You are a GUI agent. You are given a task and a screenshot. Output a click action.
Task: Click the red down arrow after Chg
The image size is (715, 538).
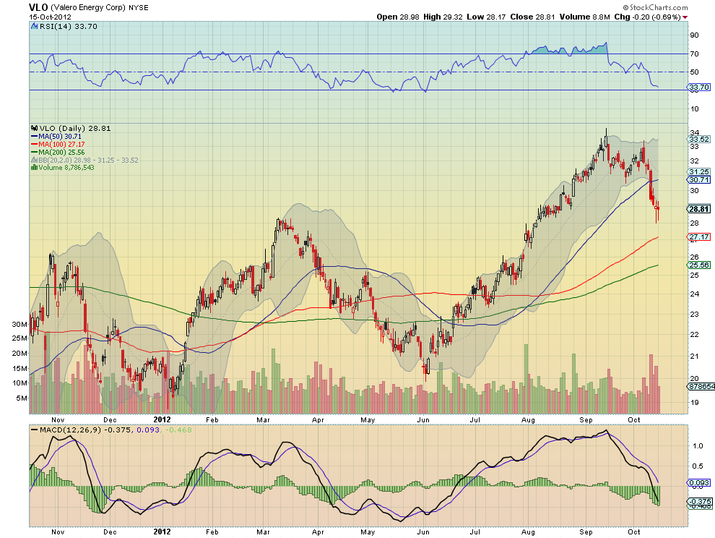tap(685, 17)
